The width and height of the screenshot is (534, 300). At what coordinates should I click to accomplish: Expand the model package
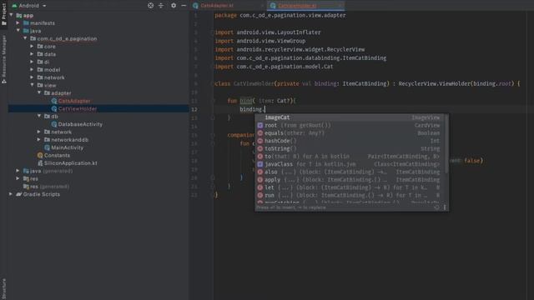coord(32,70)
